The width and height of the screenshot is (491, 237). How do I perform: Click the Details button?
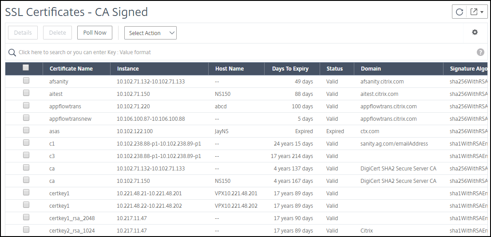point(23,32)
